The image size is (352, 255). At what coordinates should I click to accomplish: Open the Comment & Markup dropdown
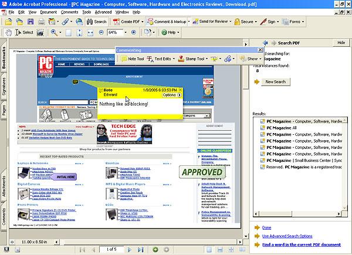(188, 22)
